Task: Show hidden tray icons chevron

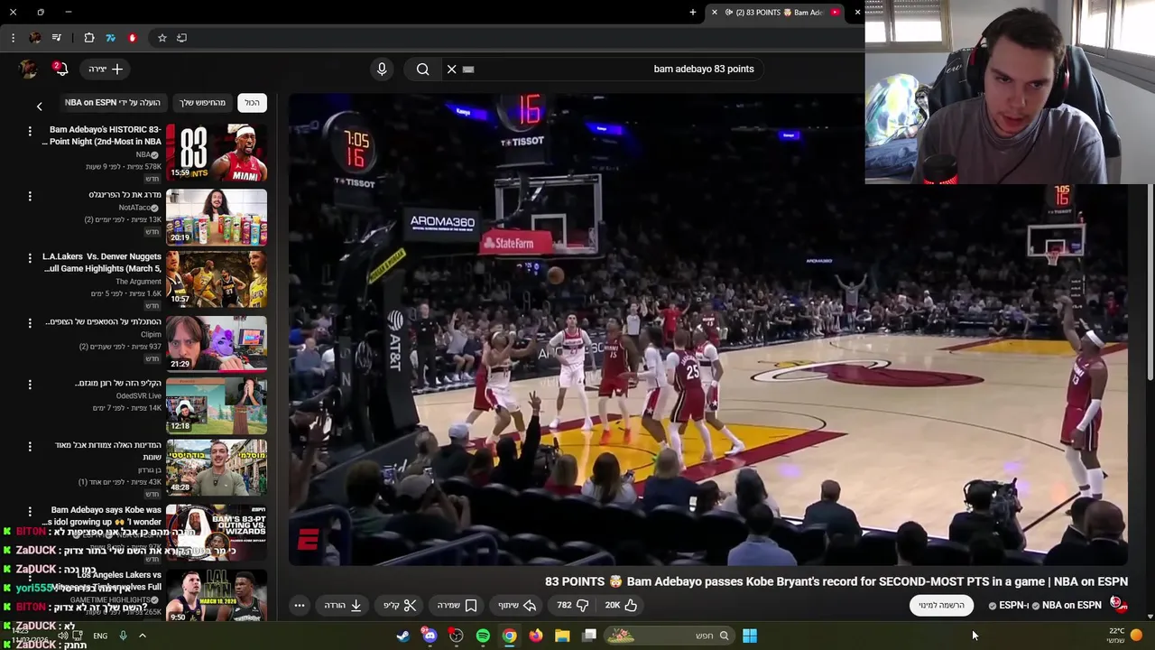Action: click(142, 636)
